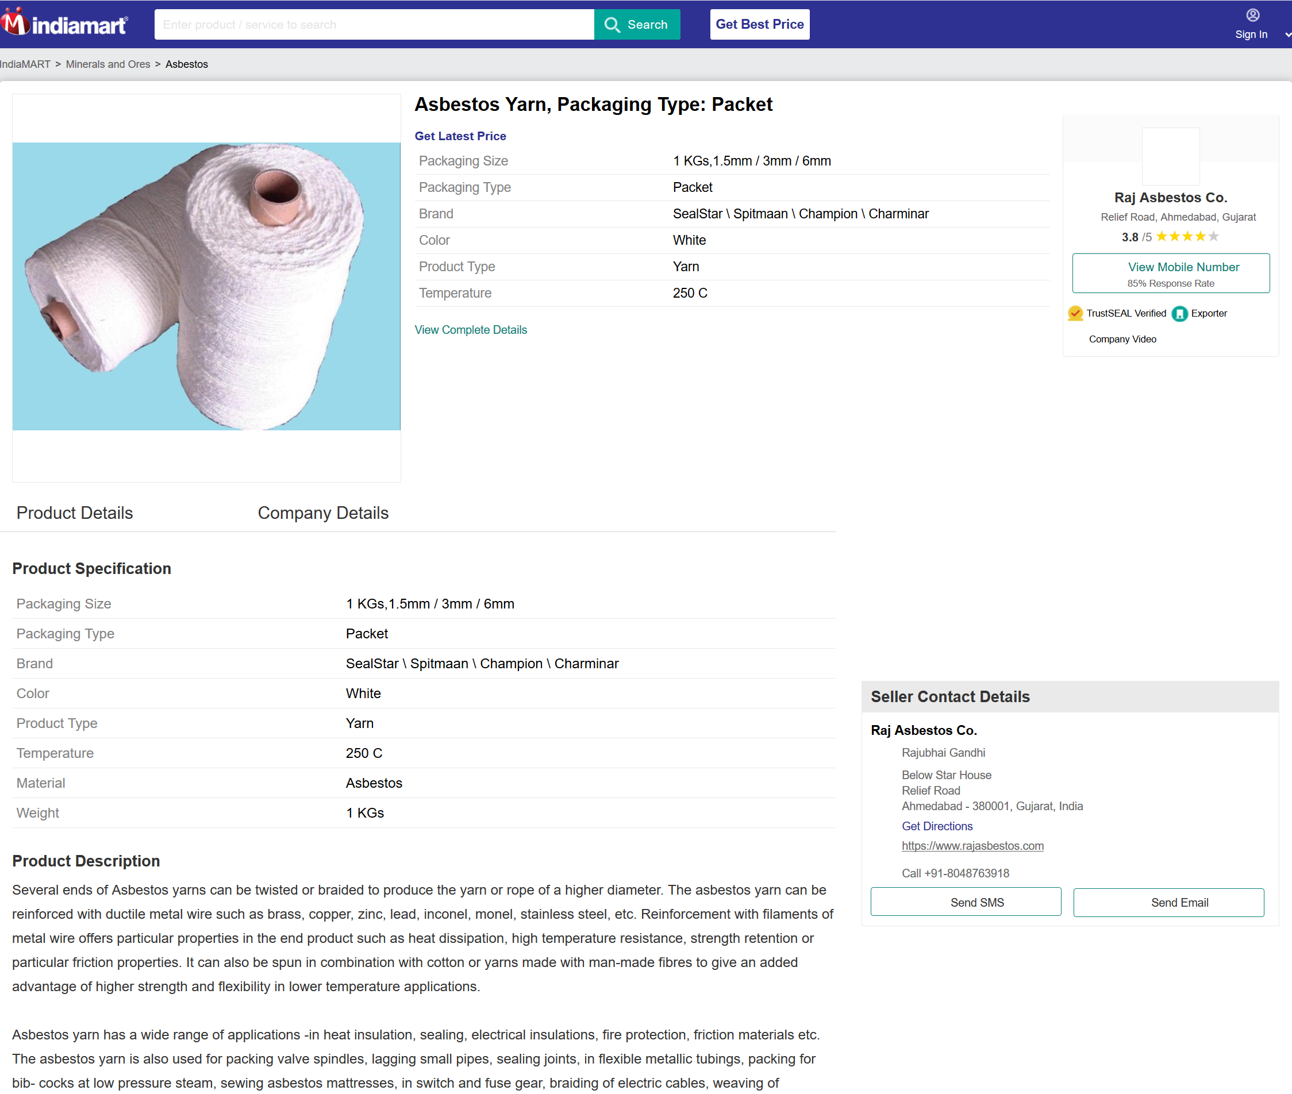
Task: Open rajasbestos.com website link
Action: click(972, 846)
